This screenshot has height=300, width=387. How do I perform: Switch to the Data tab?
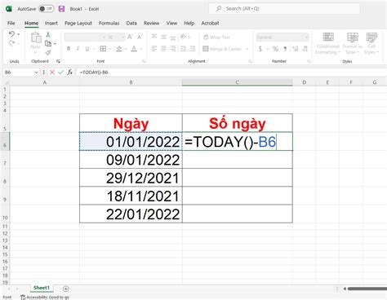click(131, 23)
